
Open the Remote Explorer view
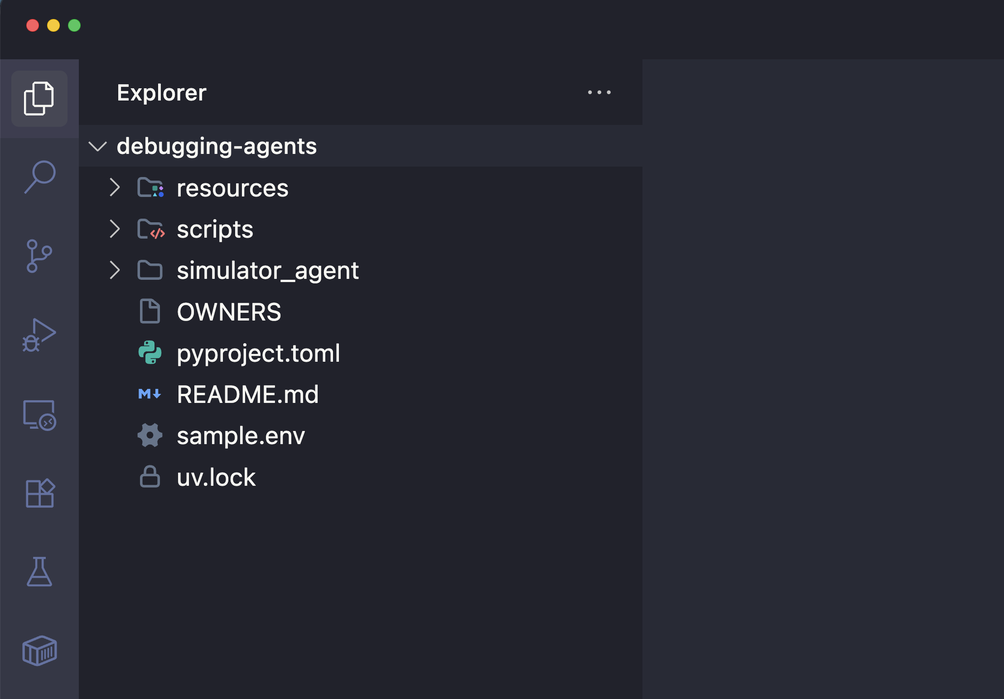(39, 415)
